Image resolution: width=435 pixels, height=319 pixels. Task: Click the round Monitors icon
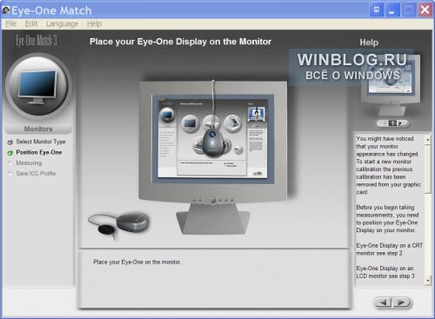37,86
